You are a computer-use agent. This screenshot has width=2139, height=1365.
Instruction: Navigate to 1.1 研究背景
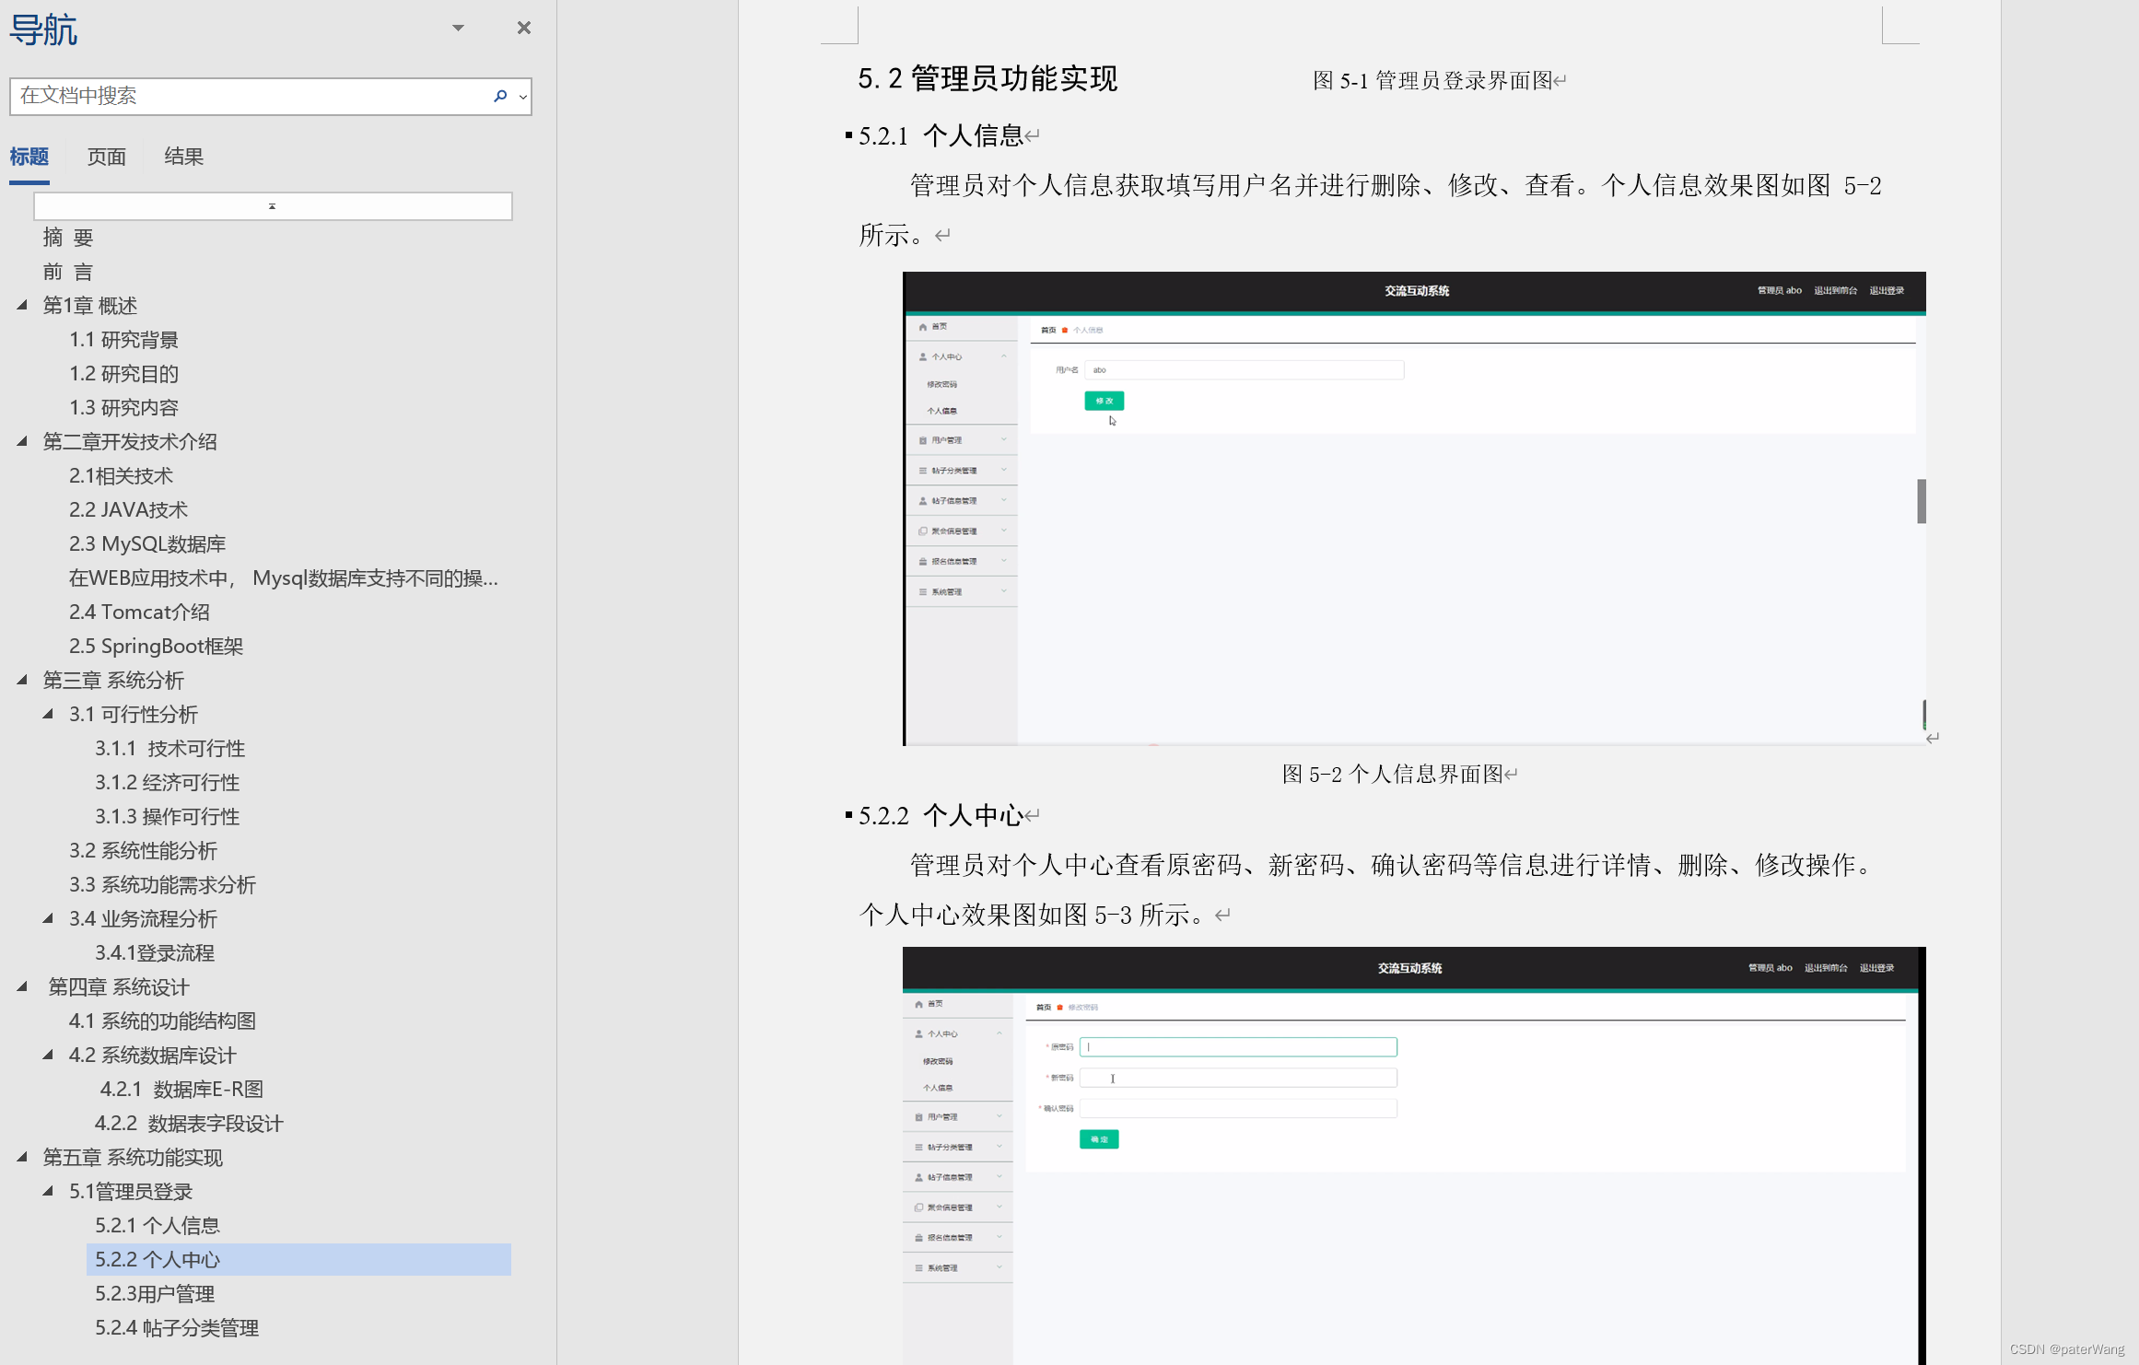coord(123,340)
